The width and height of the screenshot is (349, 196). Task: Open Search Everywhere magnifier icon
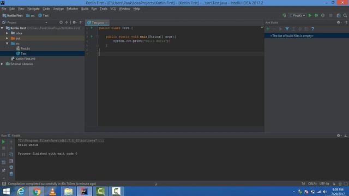tap(345, 15)
